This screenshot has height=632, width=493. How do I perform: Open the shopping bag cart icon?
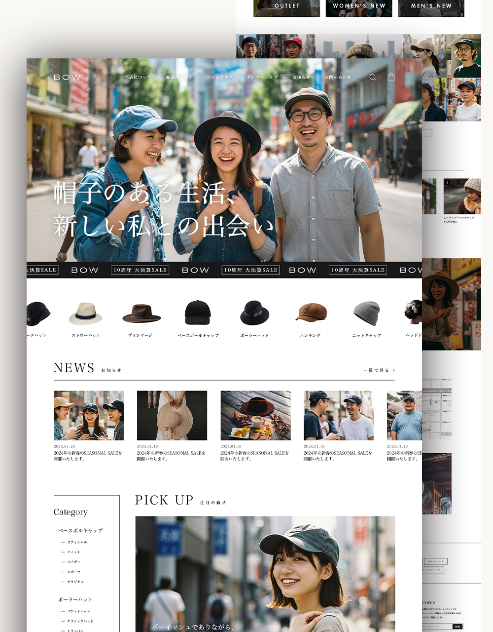coord(391,78)
